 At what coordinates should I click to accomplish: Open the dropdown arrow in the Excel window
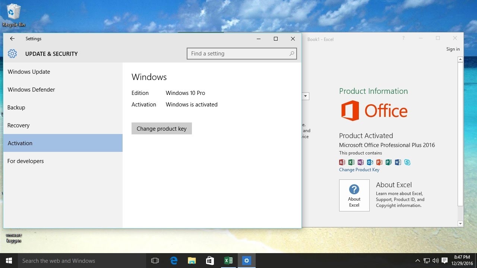point(306,96)
